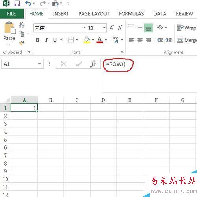
Task: Expand the Customize Quick Access Toolbar arrow
Action: 68,4
